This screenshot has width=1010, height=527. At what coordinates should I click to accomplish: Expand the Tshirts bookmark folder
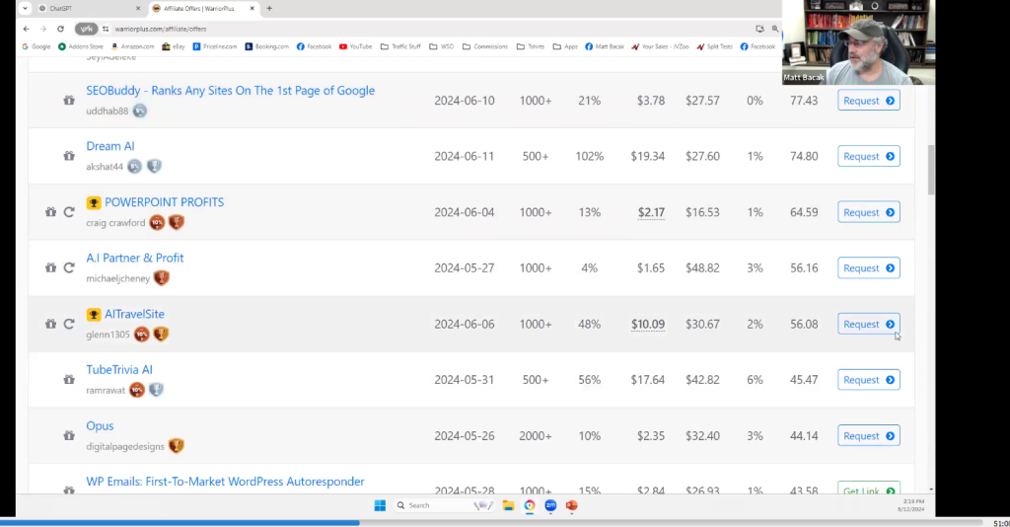click(x=530, y=46)
